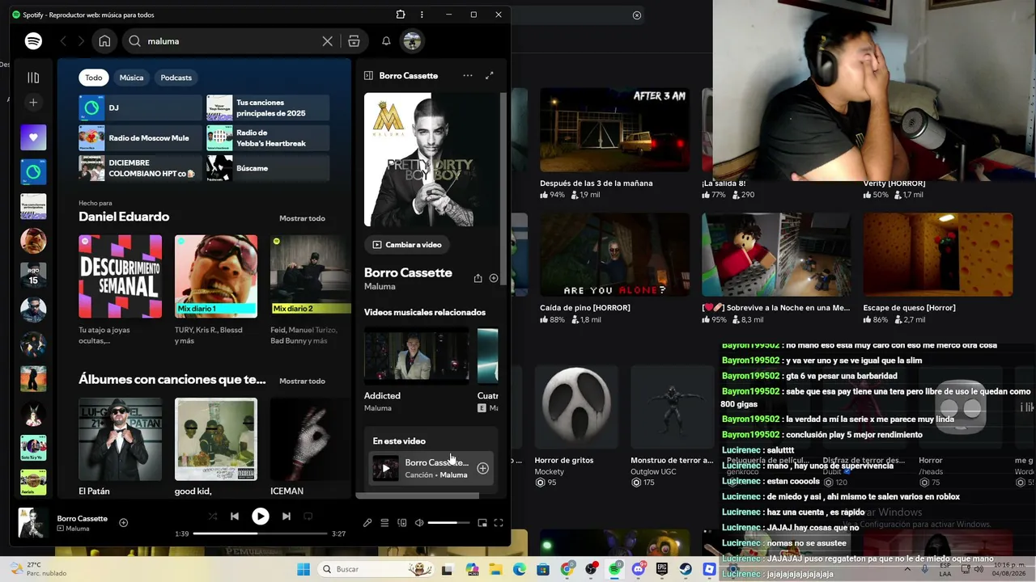Add the 'En este video' Borro Cassette song
The height and width of the screenshot is (582, 1036).
click(482, 468)
